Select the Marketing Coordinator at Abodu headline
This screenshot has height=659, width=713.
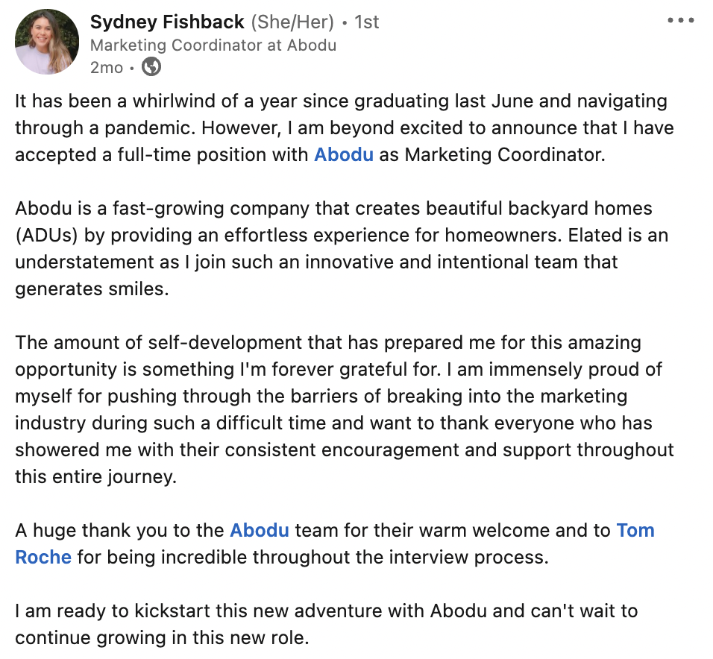click(213, 45)
